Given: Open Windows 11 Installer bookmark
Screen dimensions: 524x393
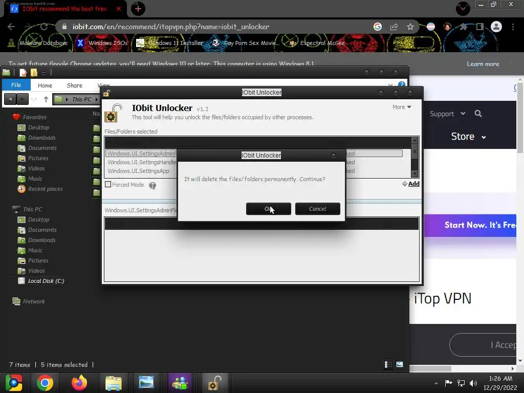Looking at the screenshot, I should click(x=170, y=43).
